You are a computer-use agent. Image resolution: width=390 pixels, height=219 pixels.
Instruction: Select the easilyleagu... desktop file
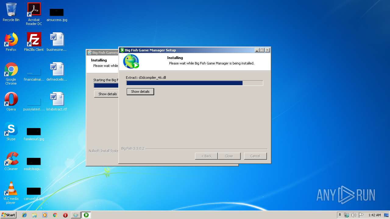point(34,164)
